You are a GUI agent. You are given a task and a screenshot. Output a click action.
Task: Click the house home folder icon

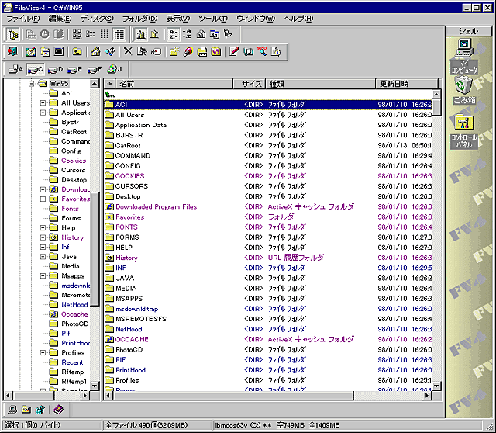coord(95,51)
